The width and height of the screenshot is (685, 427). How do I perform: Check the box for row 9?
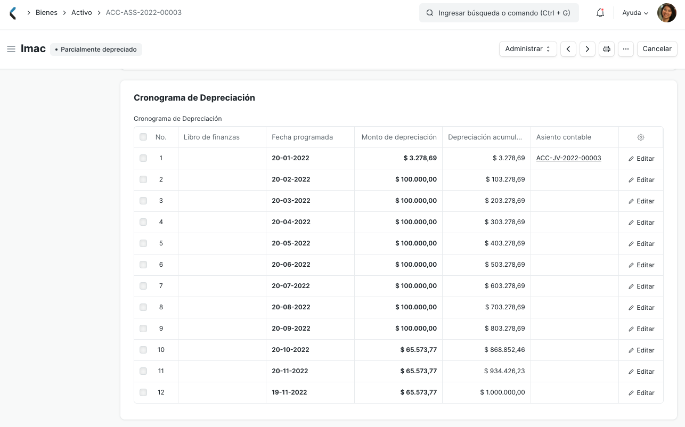click(x=143, y=329)
